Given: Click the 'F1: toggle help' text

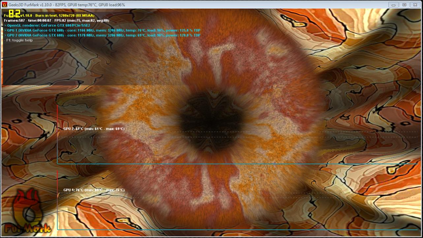Looking at the screenshot, I should click(x=19, y=40).
